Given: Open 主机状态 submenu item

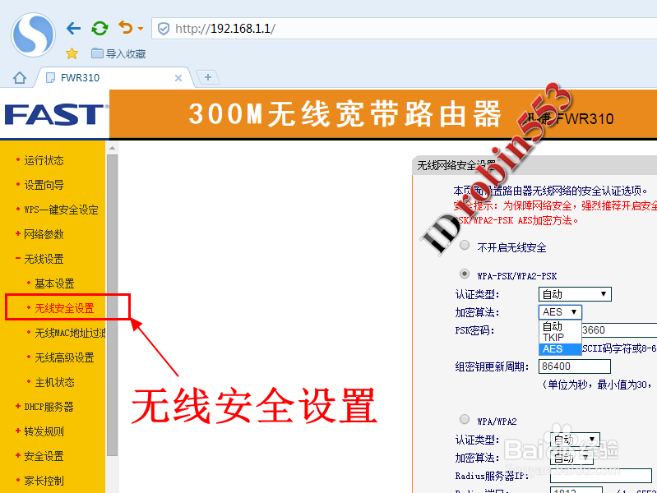Looking at the screenshot, I should coord(54,382).
